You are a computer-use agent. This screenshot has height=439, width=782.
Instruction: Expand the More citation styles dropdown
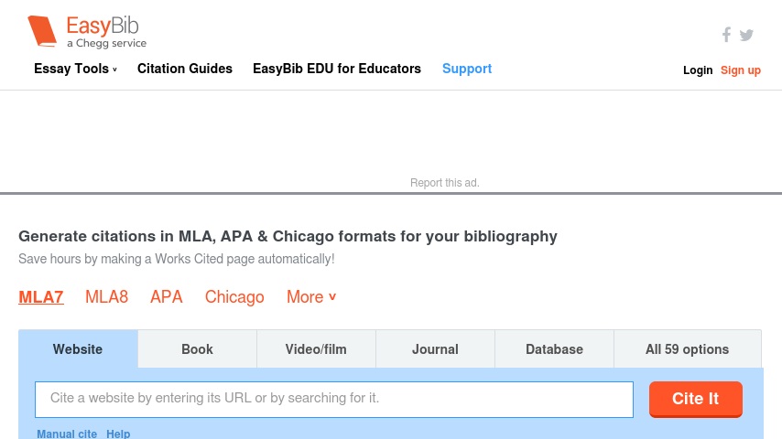pyautogui.click(x=311, y=297)
